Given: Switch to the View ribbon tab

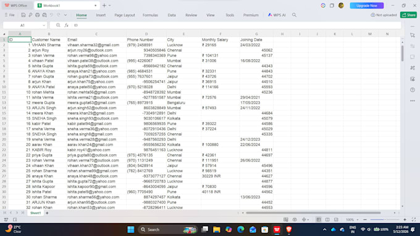Looking at the screenshot, I should pos(210,15).
